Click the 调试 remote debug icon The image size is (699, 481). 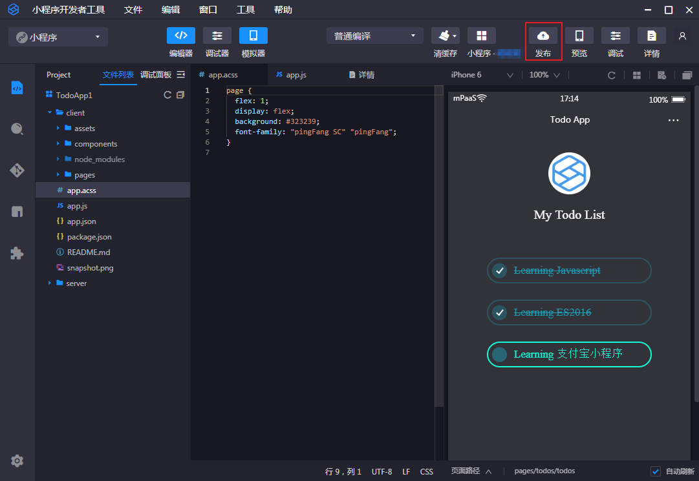[615, 36]
